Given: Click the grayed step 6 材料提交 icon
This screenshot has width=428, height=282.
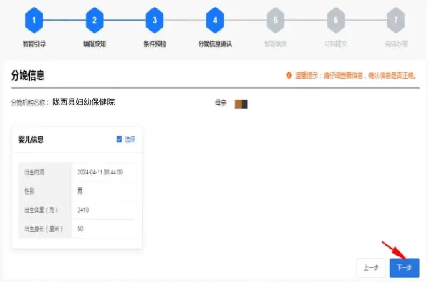Looking at the screenshot, I should point(335,19).
